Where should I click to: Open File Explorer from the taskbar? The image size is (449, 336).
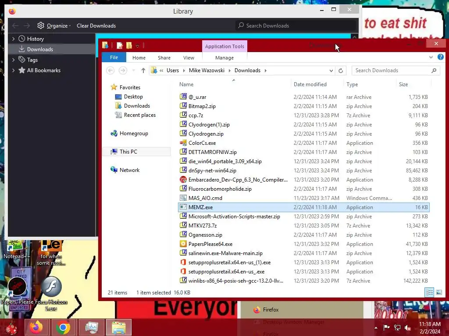(x=118, y=327)
